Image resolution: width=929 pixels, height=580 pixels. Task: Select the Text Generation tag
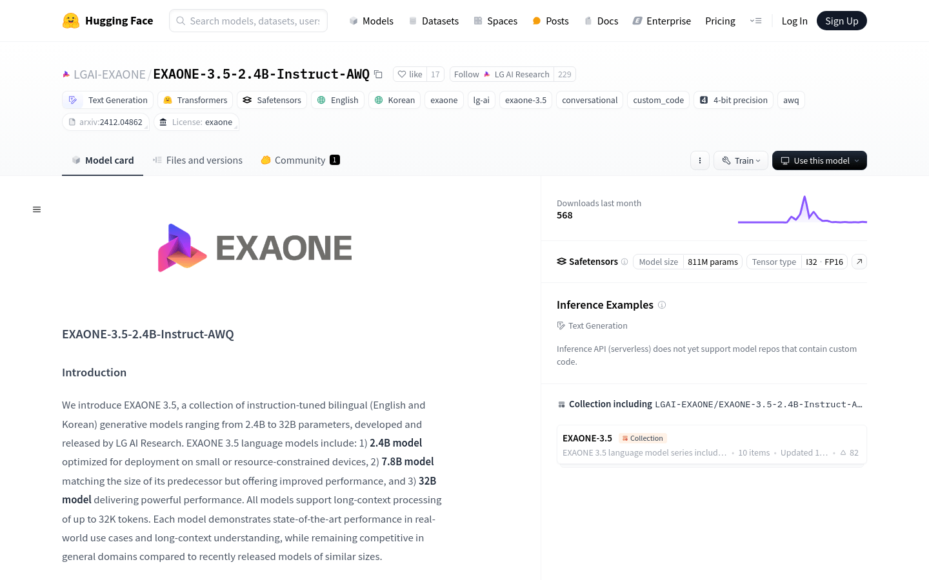(x=108, y=100)
